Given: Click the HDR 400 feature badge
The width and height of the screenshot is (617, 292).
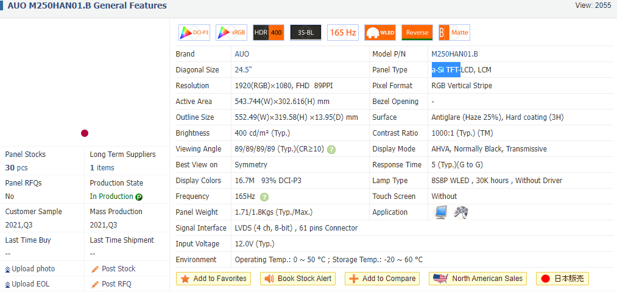Looking at the screenshot, I should tap(269, 33).
